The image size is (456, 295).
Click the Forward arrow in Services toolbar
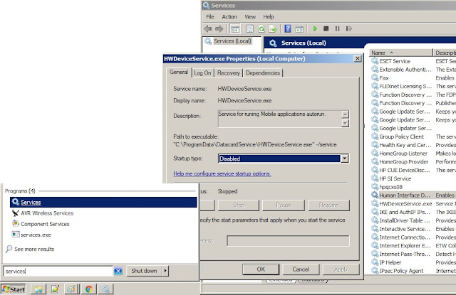coord(219,28)
